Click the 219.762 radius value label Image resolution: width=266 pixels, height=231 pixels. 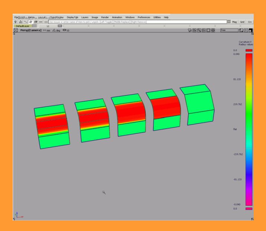pyautogui.click(x=237, y=104)
